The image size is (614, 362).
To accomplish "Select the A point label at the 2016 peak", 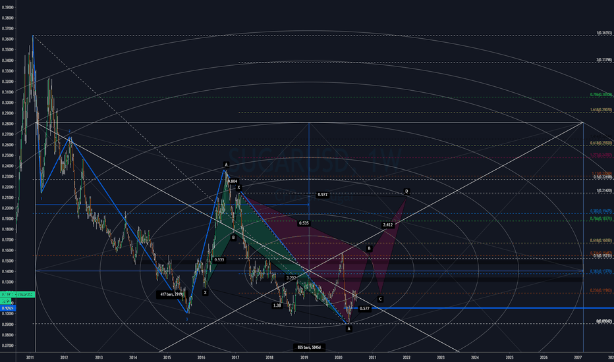I will (x=226, y=165).
